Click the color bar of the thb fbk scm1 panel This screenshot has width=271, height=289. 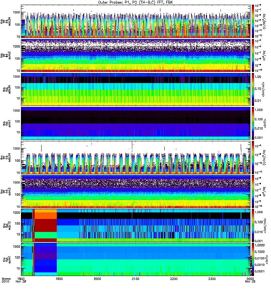tap(253, 123)
